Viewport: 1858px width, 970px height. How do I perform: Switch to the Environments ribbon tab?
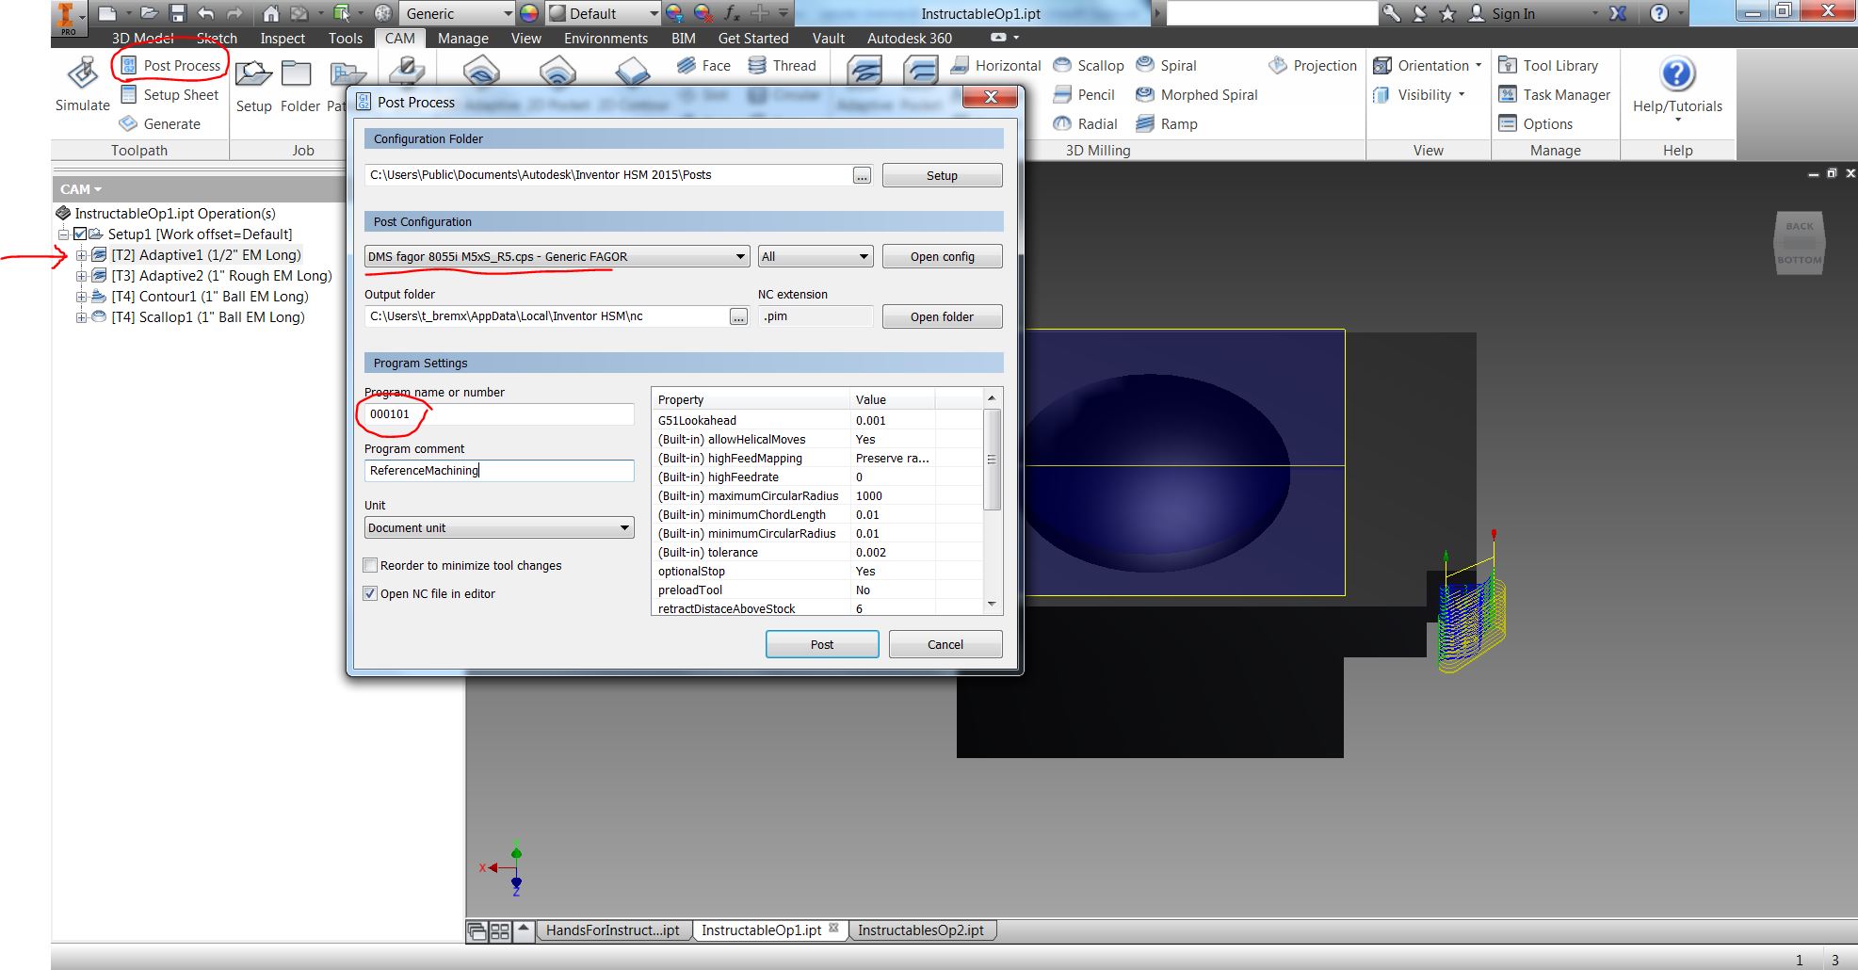point(606,38)
